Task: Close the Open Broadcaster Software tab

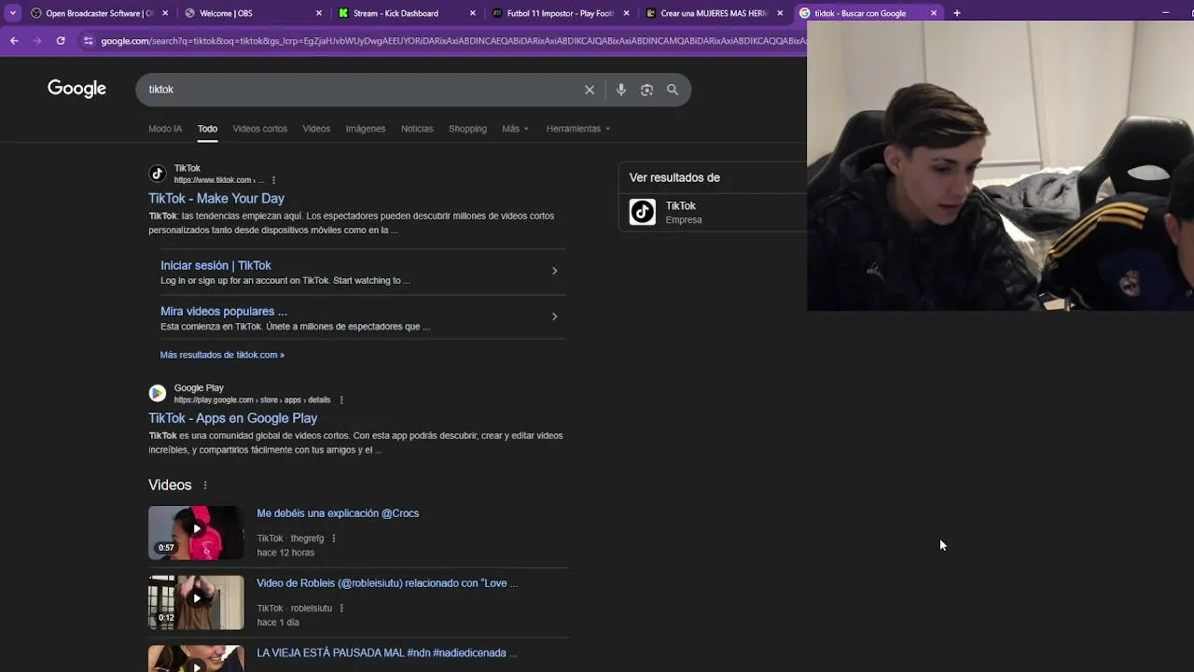Action: pyautogui.click(x=165, y=13)
